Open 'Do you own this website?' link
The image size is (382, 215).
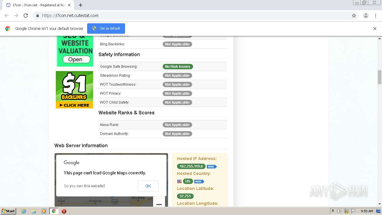(x=84, y=186)
